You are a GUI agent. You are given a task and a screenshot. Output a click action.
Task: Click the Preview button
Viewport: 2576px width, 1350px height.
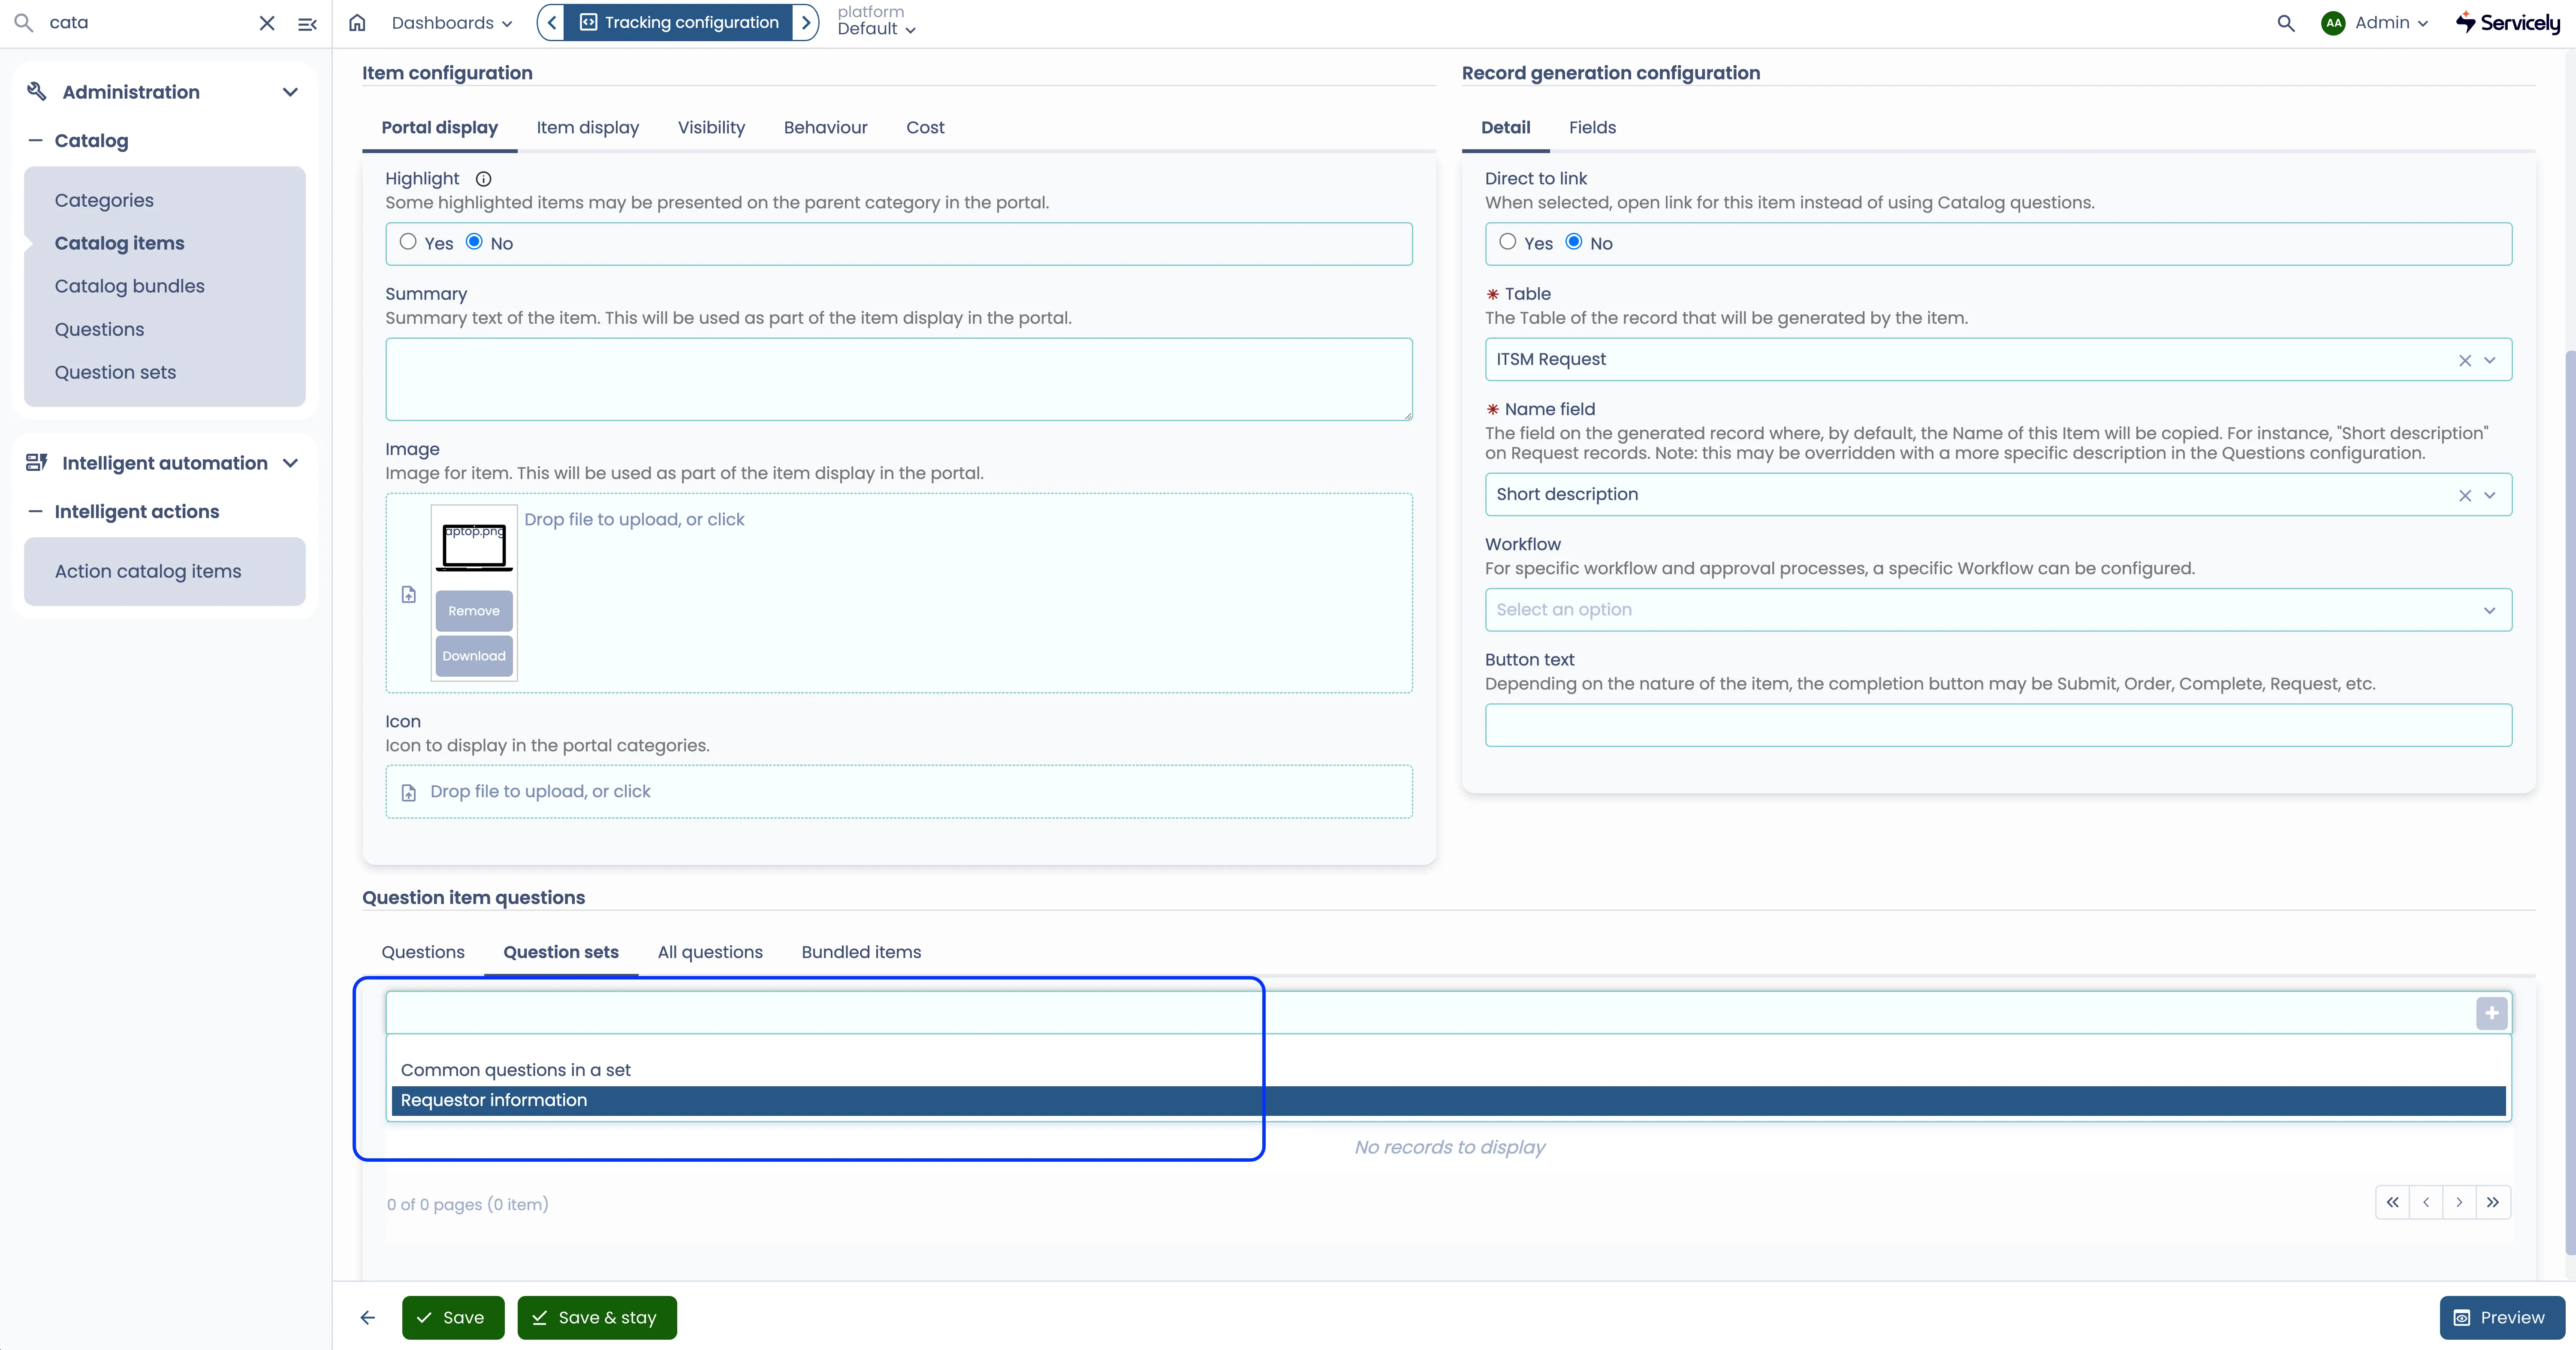(2502, 1318)
